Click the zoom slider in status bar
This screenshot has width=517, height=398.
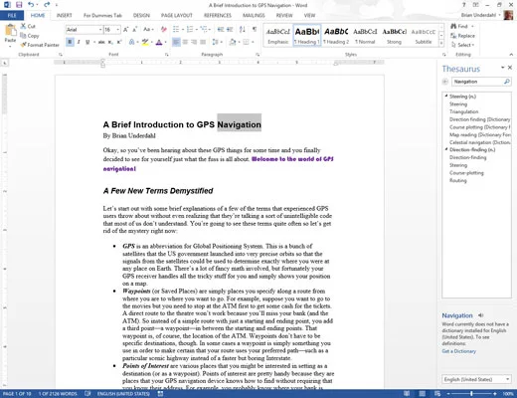point(472,393)
